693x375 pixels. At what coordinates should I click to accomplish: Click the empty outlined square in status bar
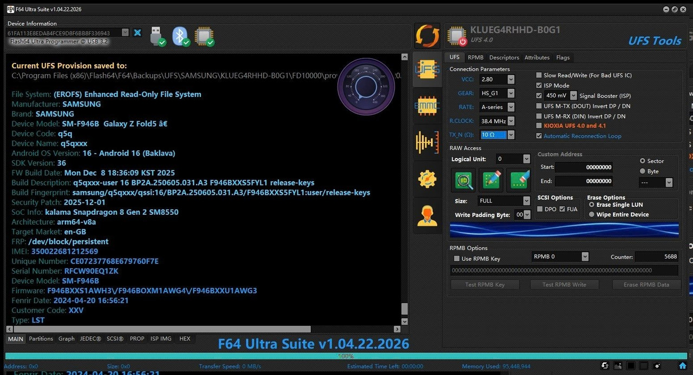pyautogui.click(x=644, y=366)
